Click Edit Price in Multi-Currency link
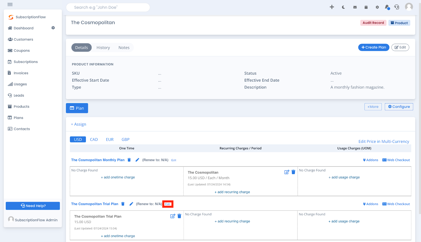Viewport: 421px width, 242px height. (384, 141)
